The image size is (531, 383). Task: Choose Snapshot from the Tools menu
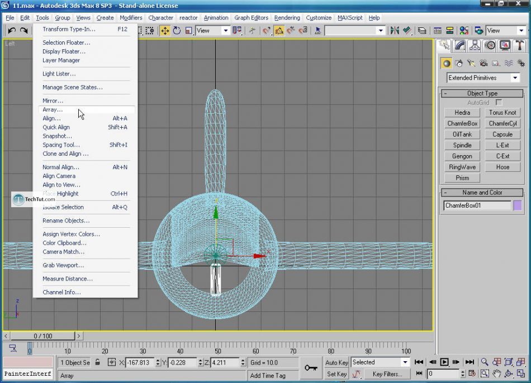(x=57, y=136)
